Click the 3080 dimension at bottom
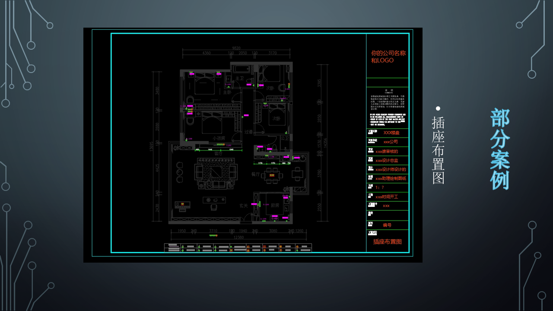 pyautogui.click(x=273, y=231)
